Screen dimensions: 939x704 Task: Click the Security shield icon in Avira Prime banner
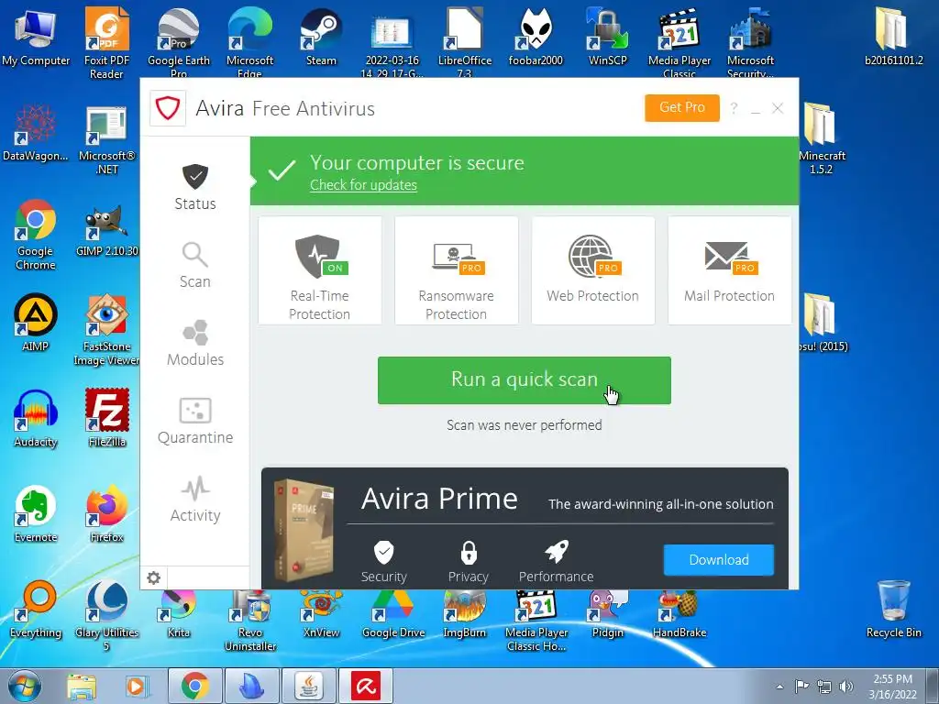(384, 553)
